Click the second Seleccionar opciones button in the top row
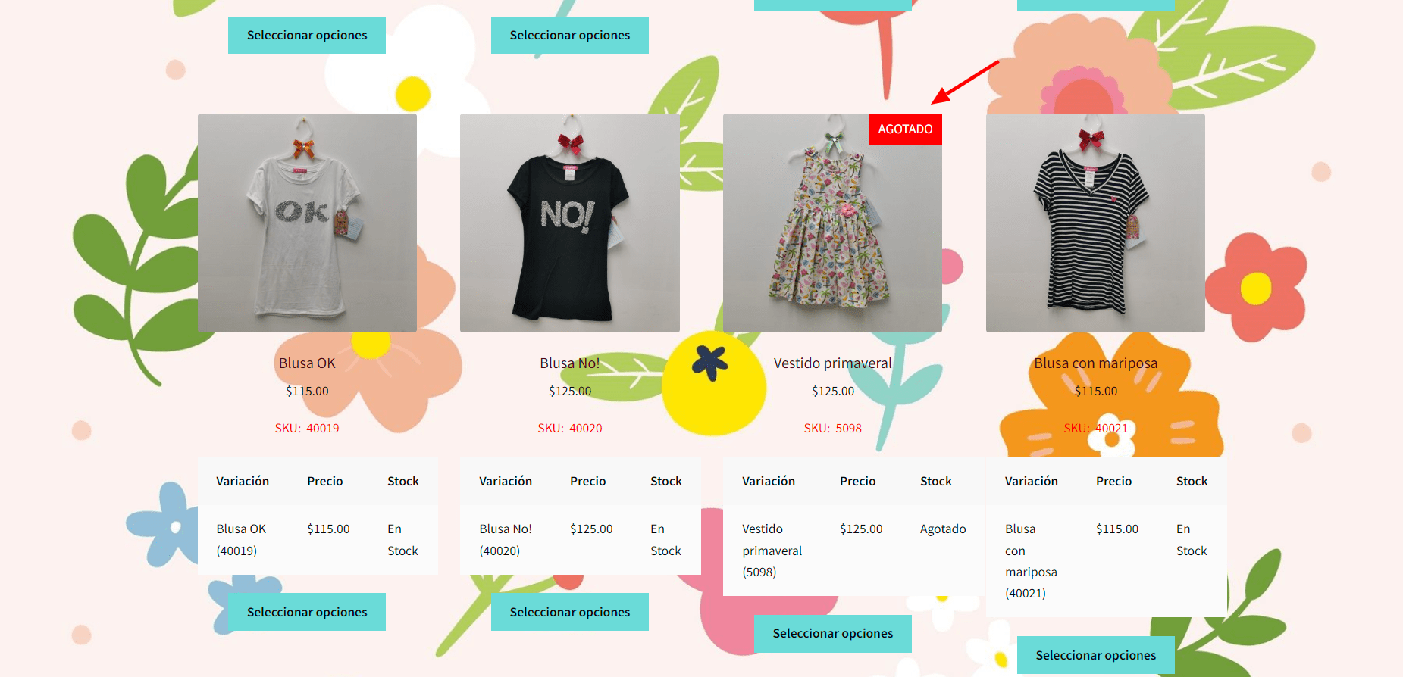 click(x=570, y=35)
